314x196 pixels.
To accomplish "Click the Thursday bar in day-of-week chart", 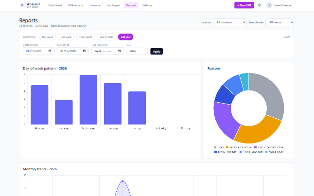I will coord(113,104).
